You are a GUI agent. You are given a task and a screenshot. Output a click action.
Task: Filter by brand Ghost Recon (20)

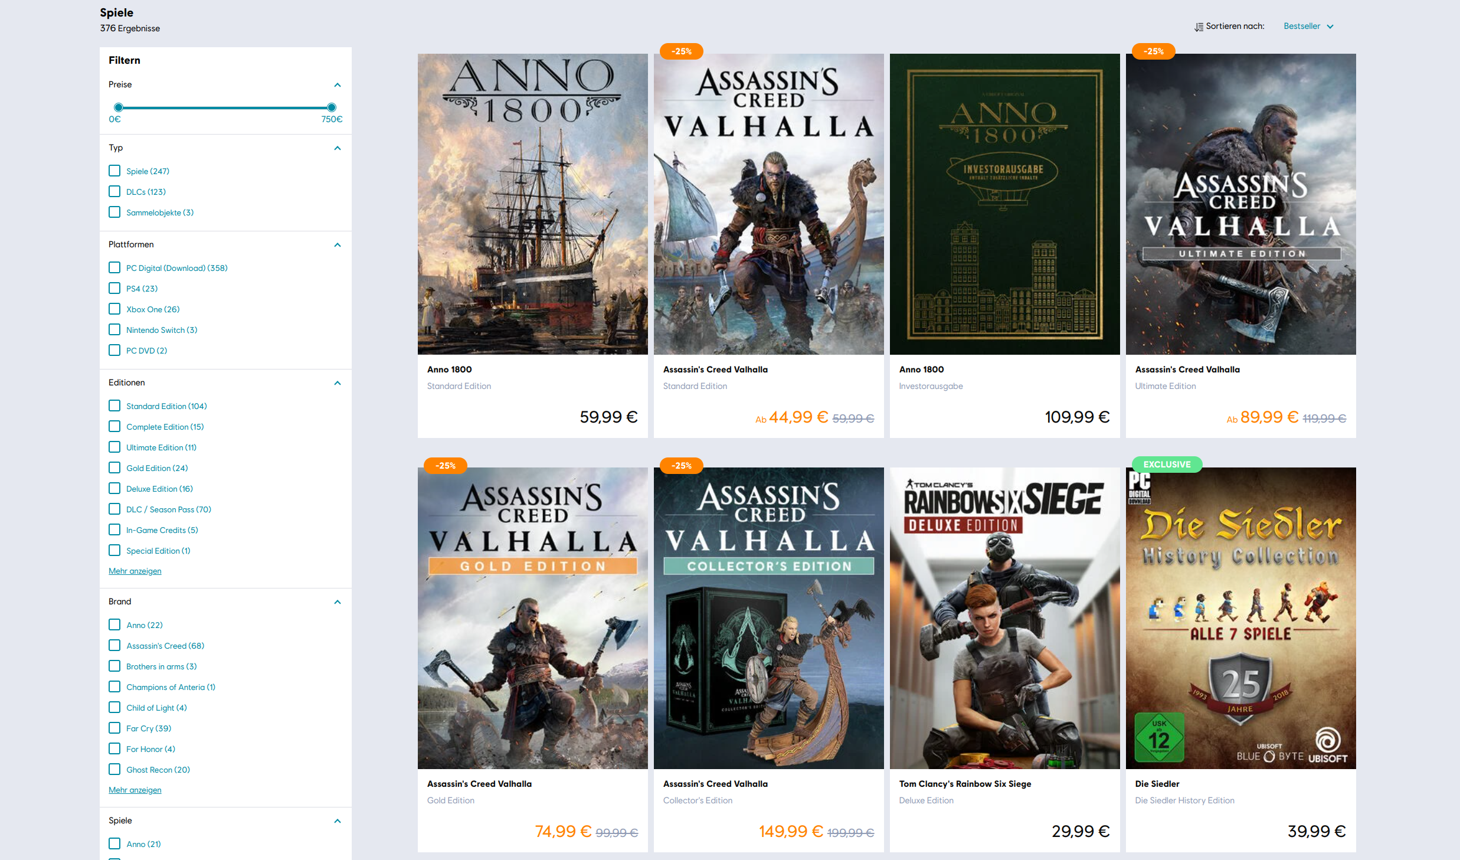click(114, 769)
